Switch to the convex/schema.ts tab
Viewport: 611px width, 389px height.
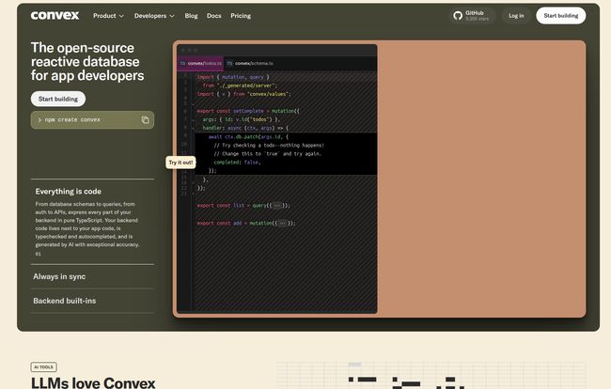[x=252, y=63]
